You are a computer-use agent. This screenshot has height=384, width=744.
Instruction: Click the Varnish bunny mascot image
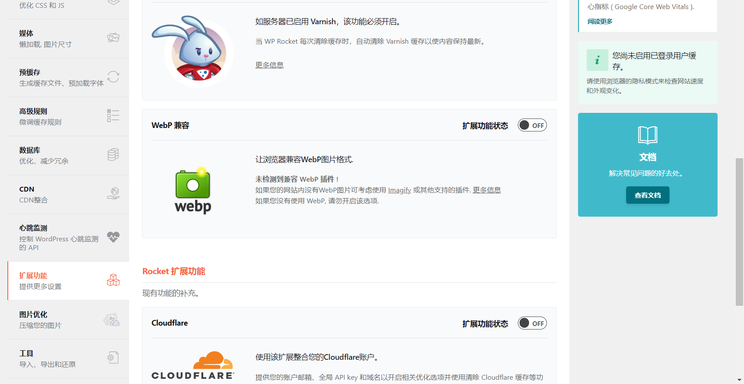192,51
